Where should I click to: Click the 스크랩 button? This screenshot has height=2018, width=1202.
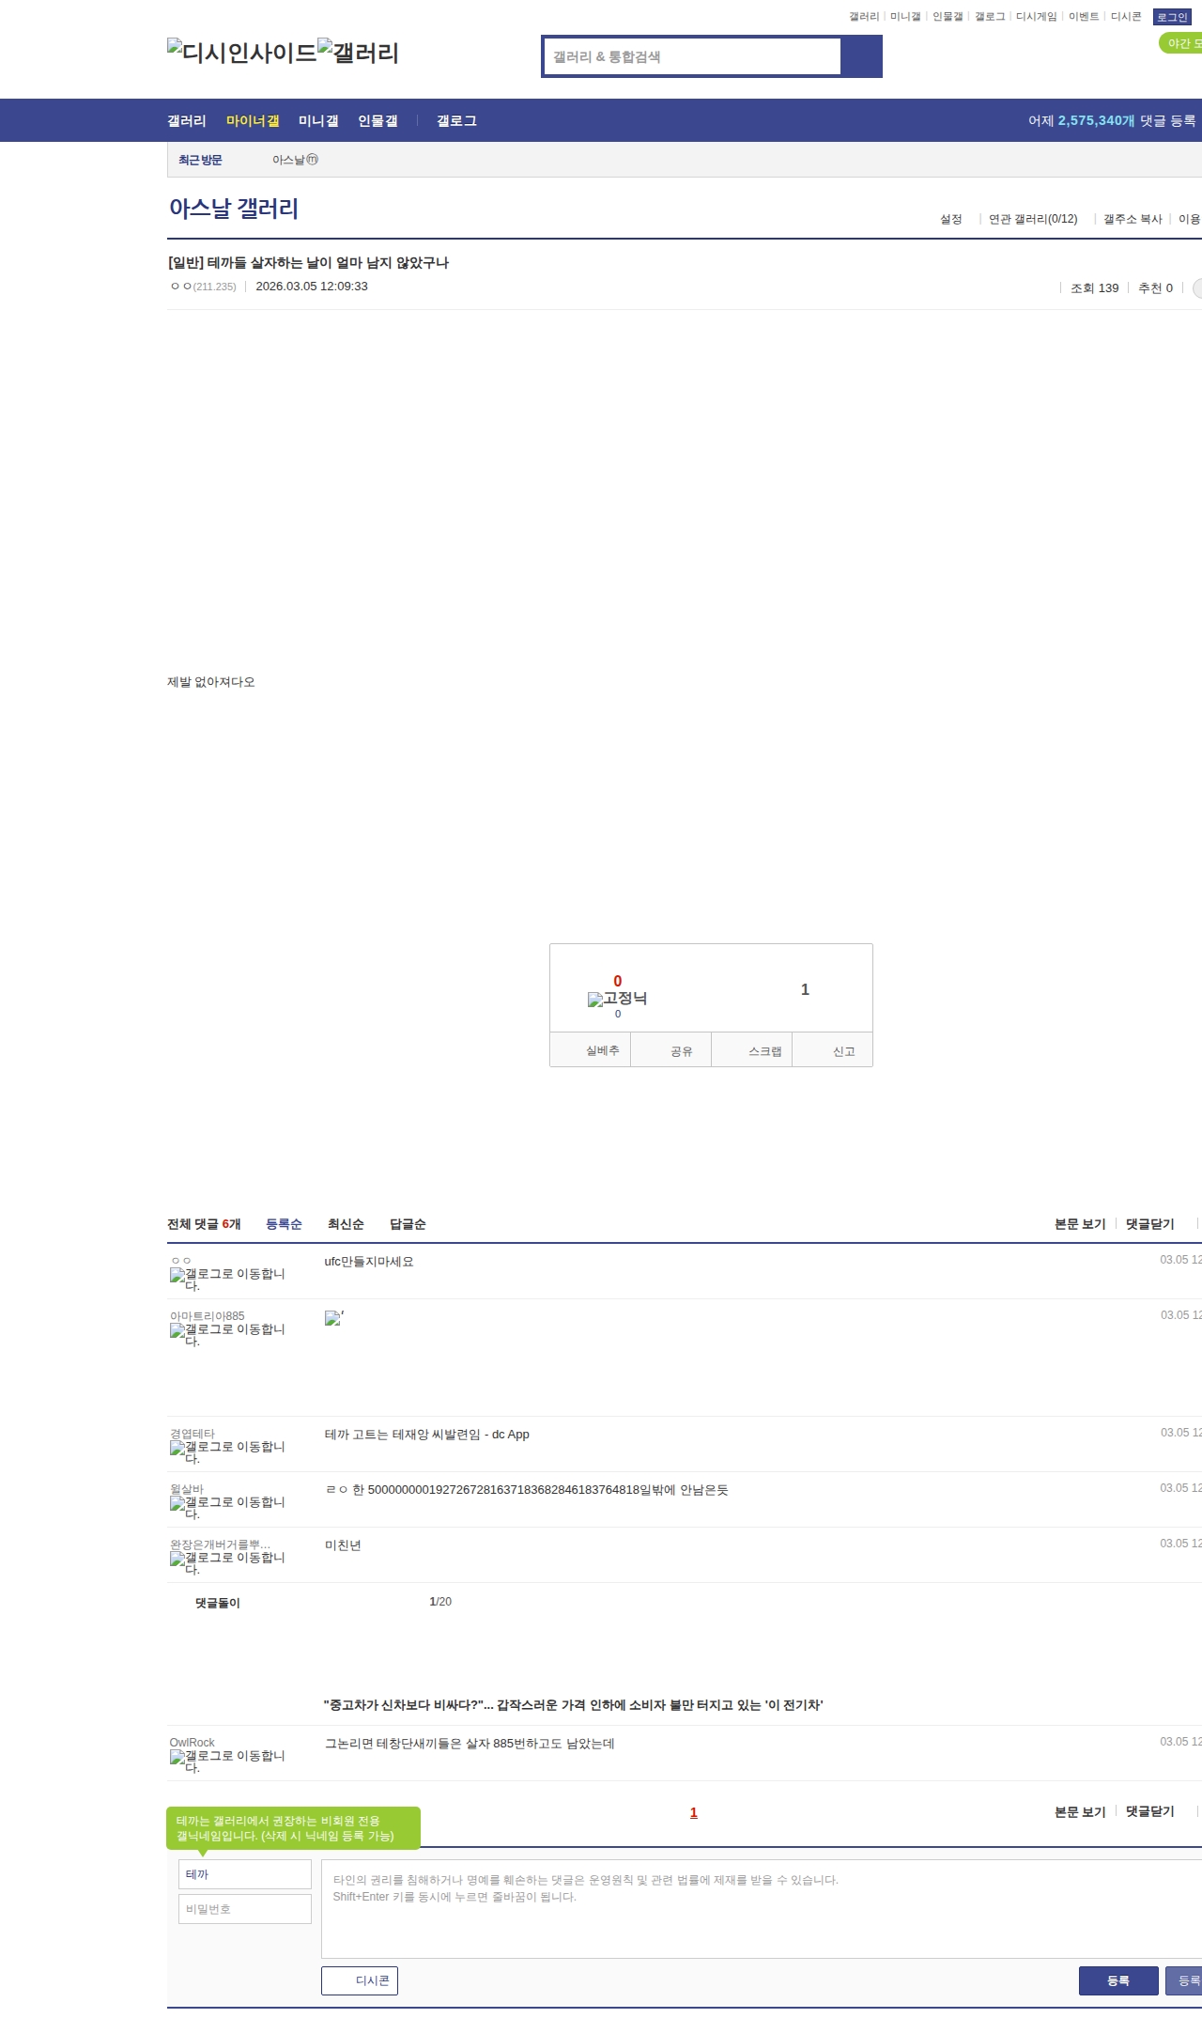(751, 1050)
